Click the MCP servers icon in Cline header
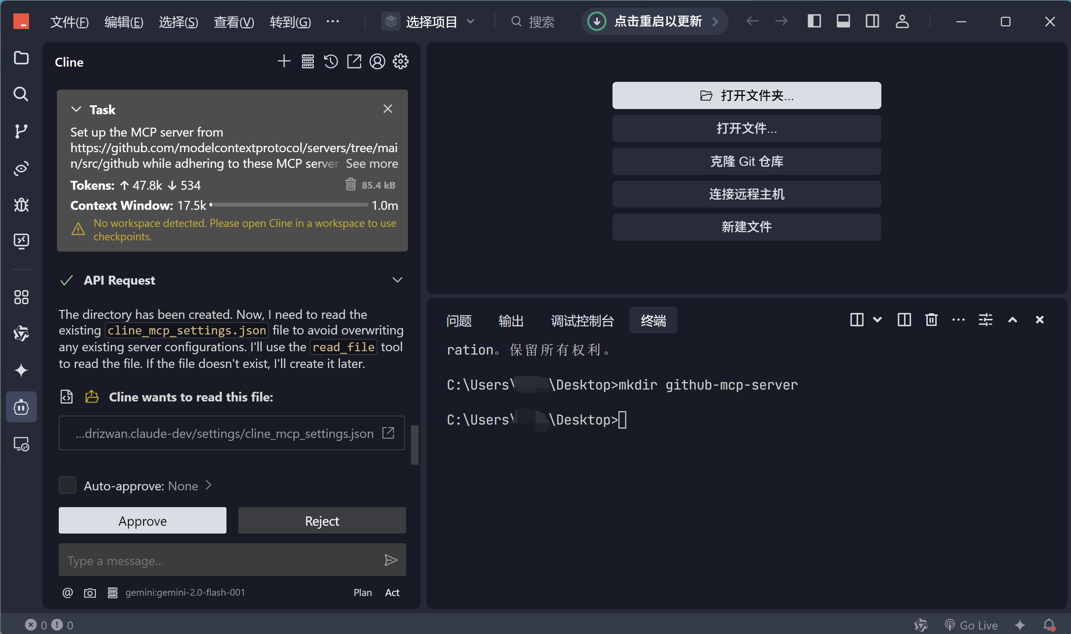 307,61
